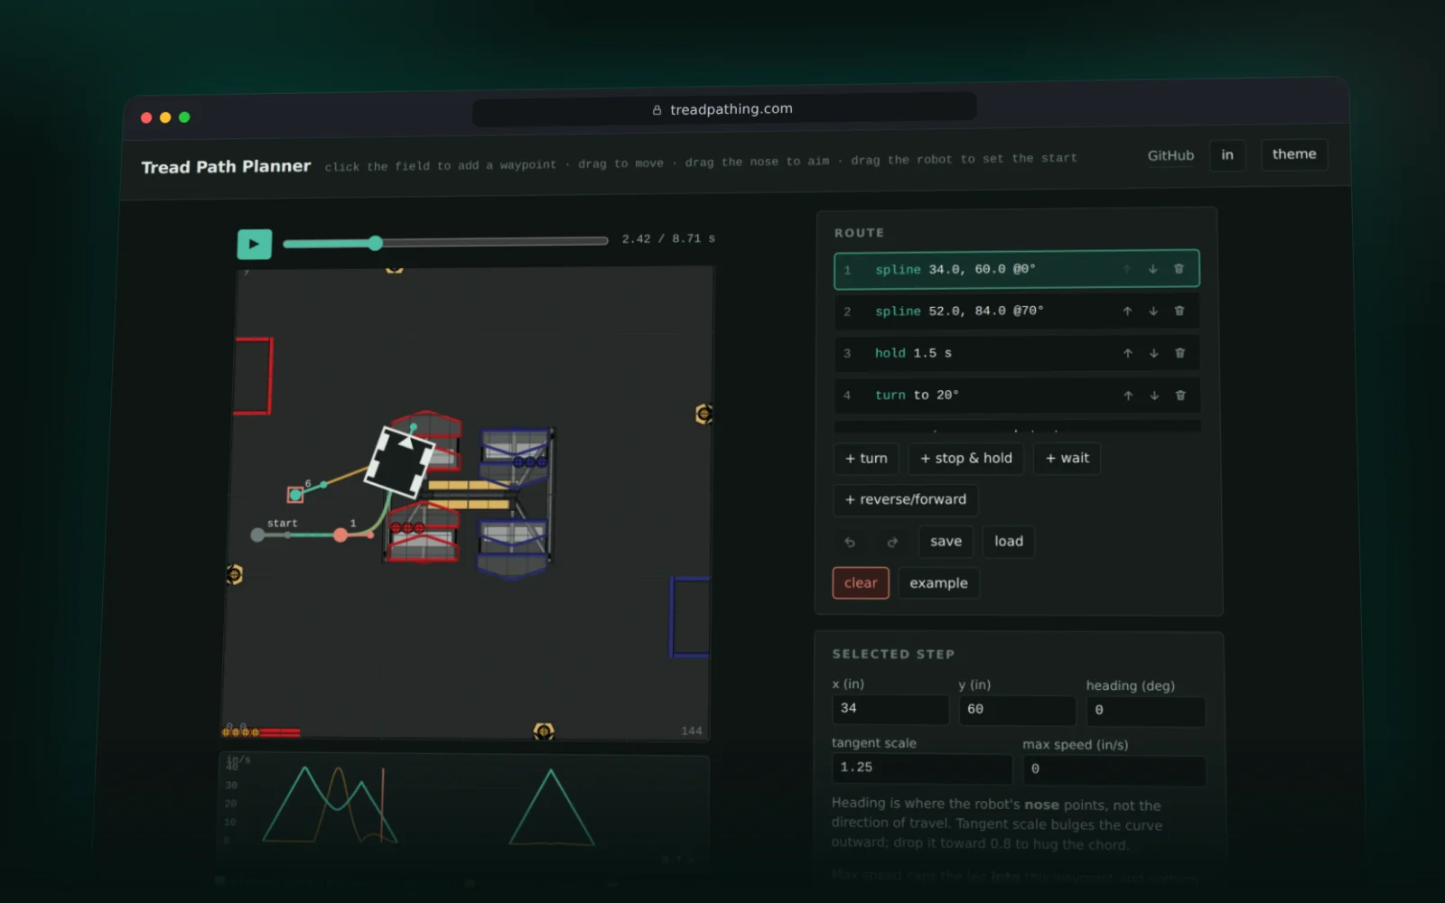Select the turn to 20° route row
The height and width of the screenshot is (903, 1445).
[1017, 396]
